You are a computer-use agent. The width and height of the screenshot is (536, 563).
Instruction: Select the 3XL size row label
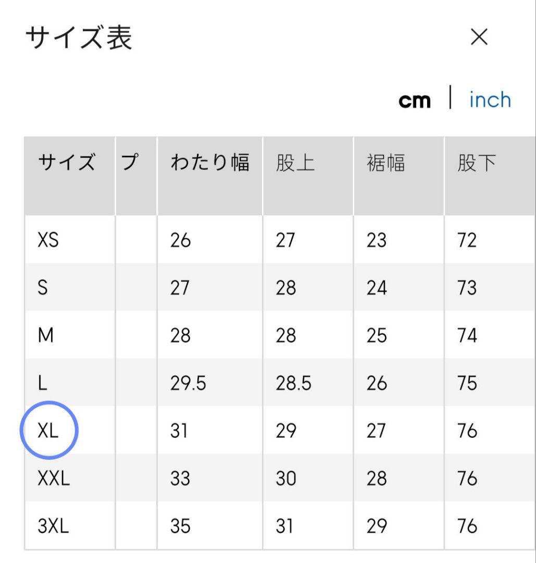(53, 526)
